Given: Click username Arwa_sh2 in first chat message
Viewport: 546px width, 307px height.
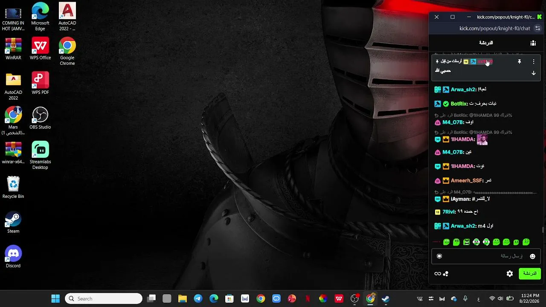Looking at the screenshot, I should (464, 90).
